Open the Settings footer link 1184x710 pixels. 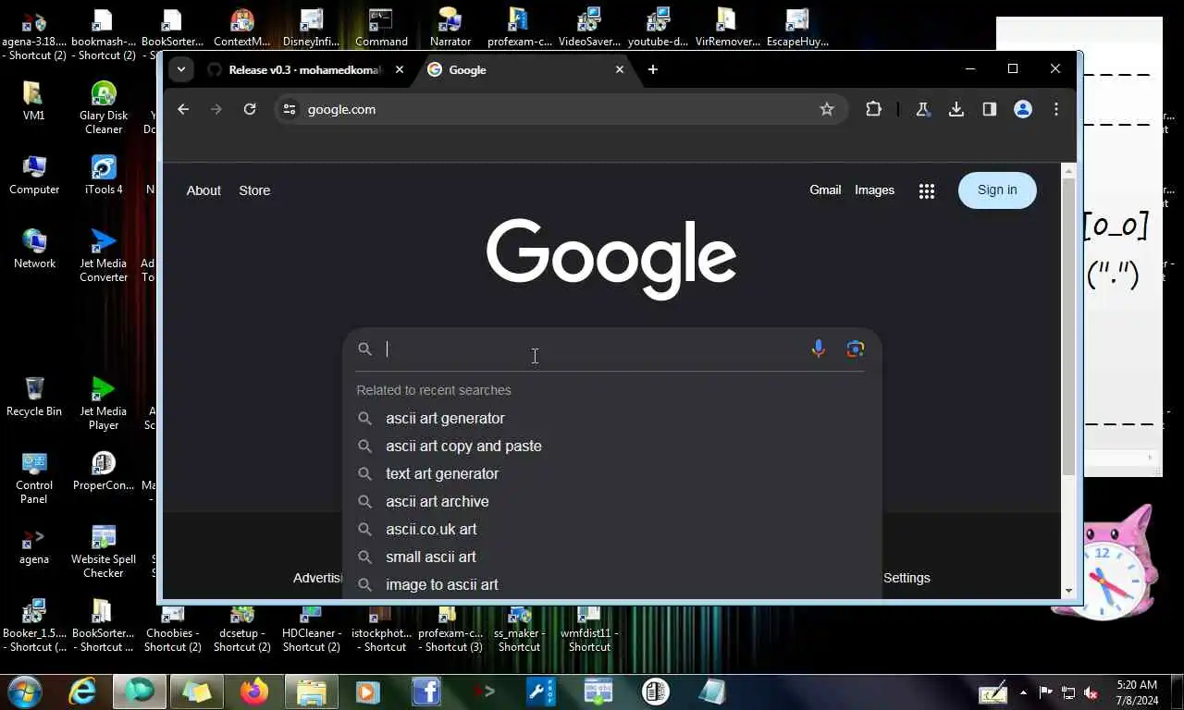click(906, 578)
